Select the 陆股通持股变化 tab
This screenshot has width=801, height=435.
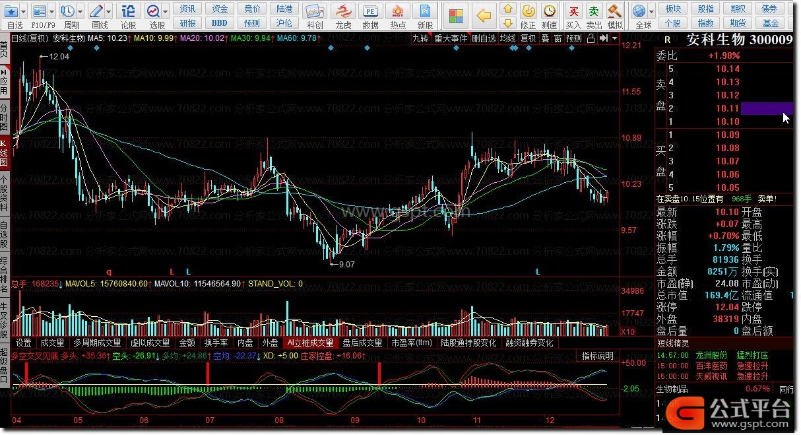(x=469, y=343)
